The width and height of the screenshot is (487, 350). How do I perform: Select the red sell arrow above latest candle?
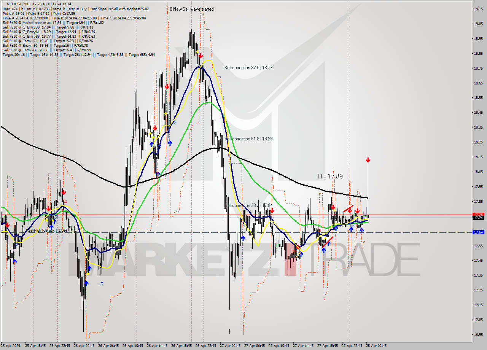368,160
